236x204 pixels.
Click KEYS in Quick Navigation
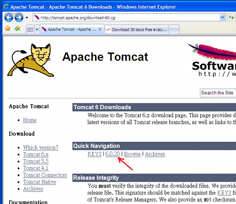point(95,154)
